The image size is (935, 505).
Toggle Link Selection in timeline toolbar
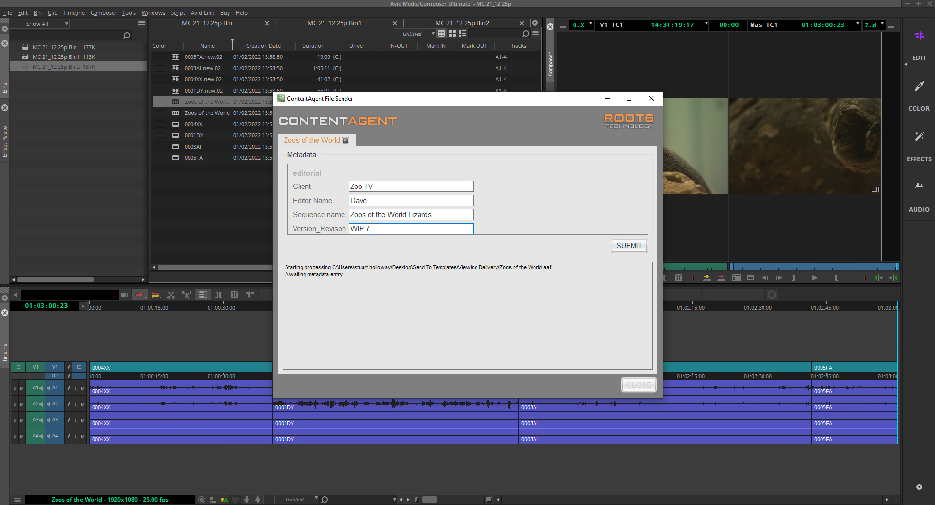coord(203,295)
